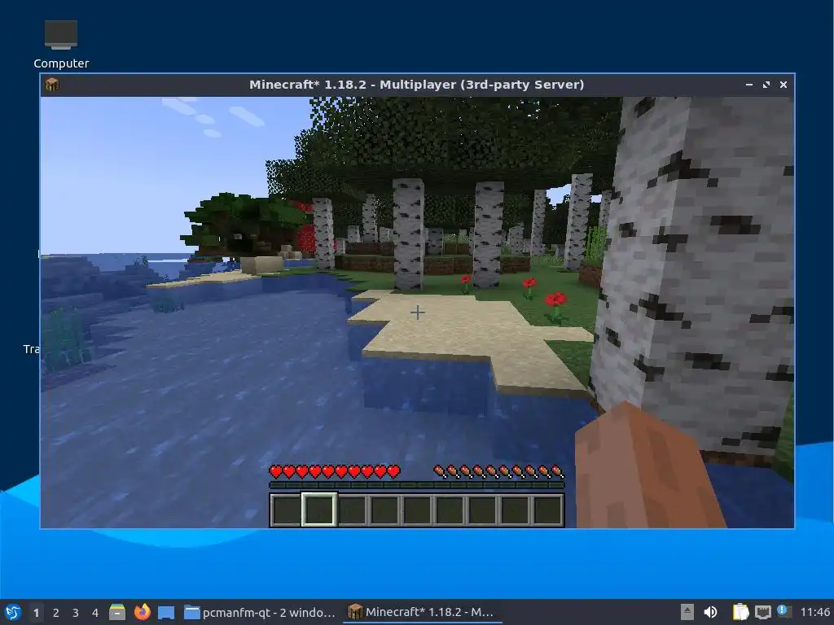Image resolution: width=834 pixels, height=625 pixels.
Task: Select the eighth hotbar slot
Action: click(516, 509)
